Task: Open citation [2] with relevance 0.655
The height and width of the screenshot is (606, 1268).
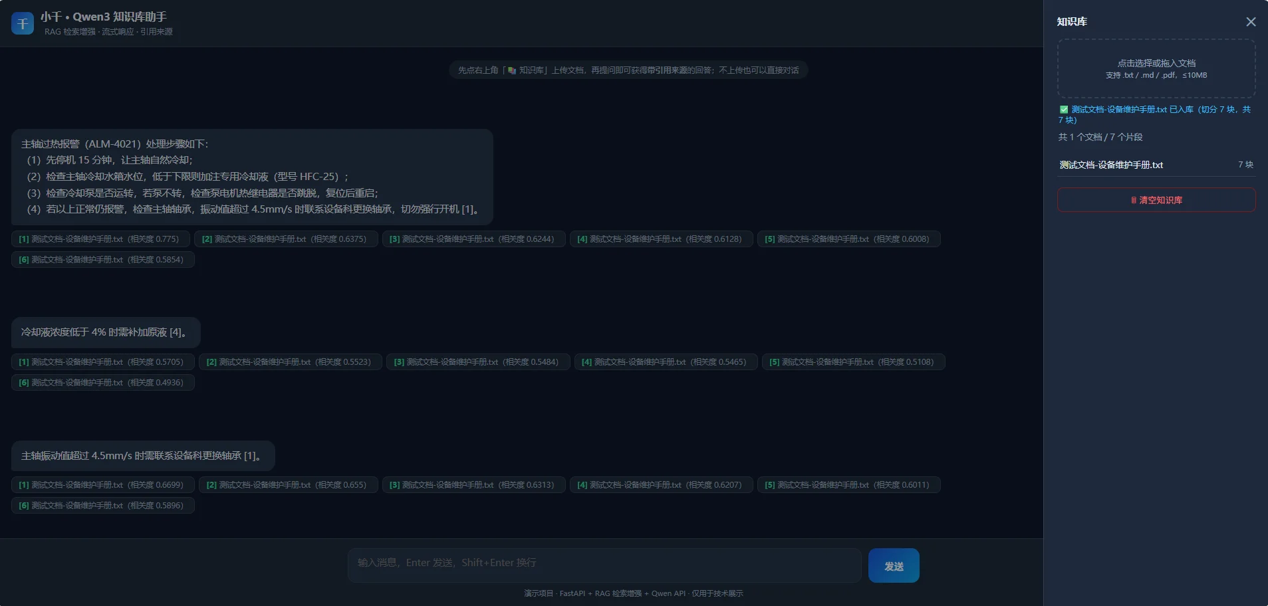Action: [288, 485]
